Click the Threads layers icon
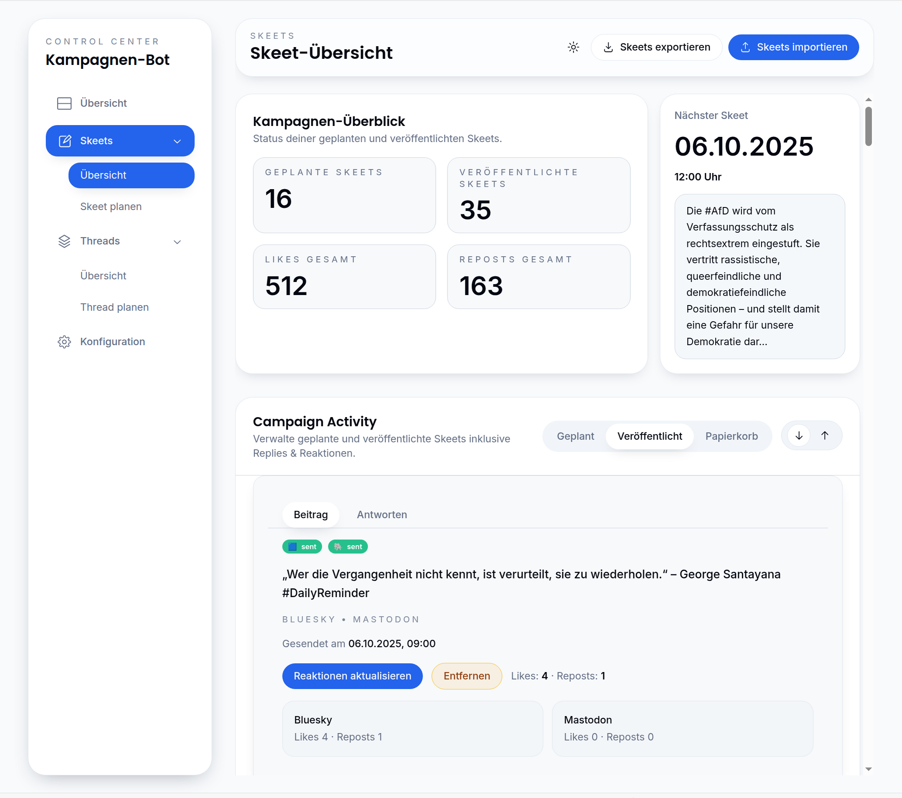 coord(65,241)
